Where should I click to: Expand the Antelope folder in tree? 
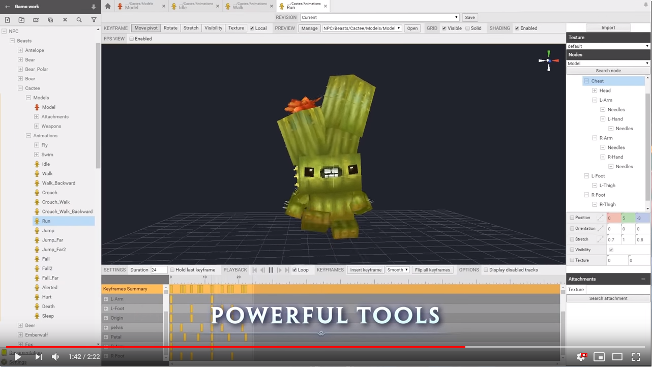[x=20, y=50]
